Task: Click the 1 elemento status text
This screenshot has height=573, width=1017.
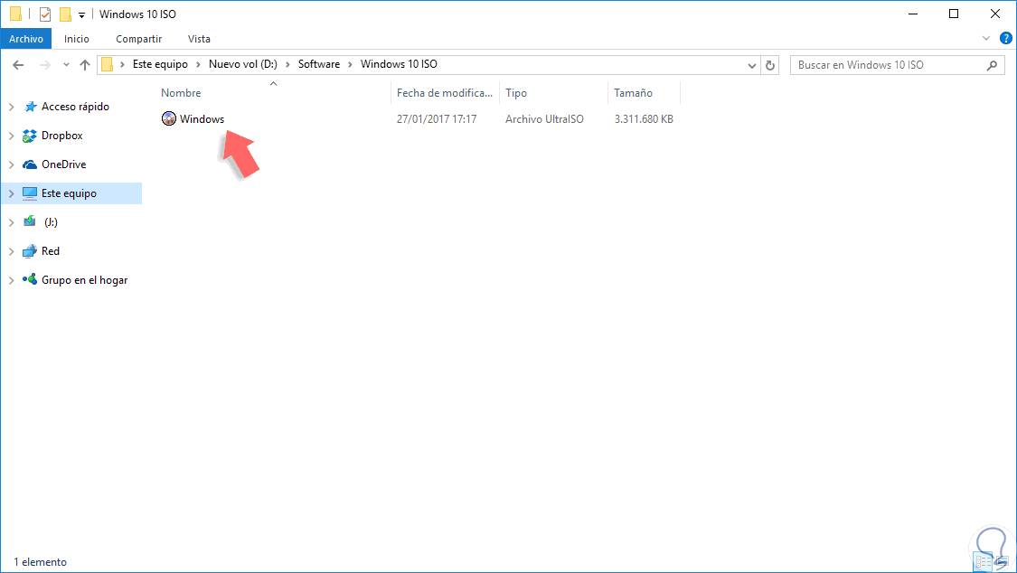Action: pyautogui.click(x=40, y=562)
